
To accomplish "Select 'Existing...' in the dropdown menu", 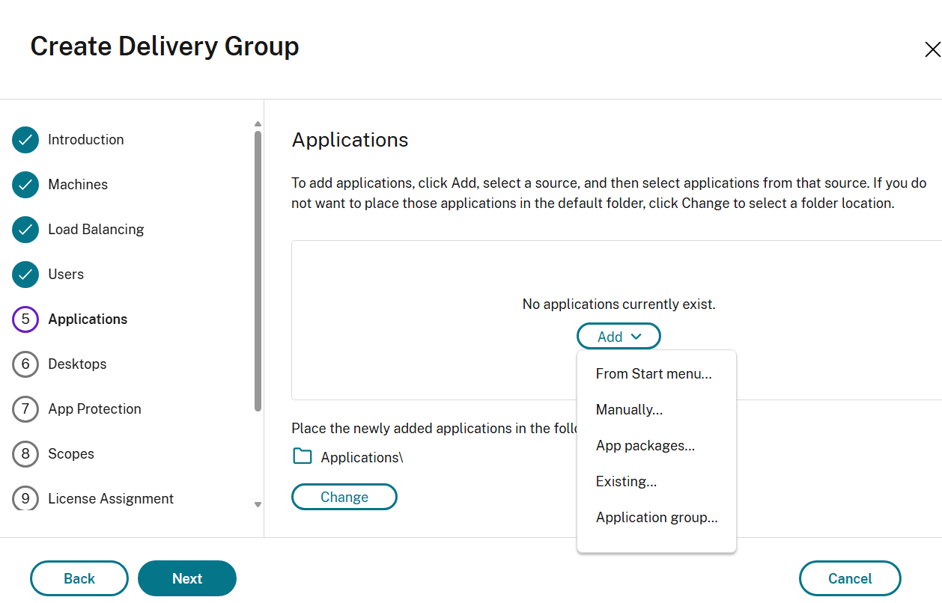I will 626,482.
